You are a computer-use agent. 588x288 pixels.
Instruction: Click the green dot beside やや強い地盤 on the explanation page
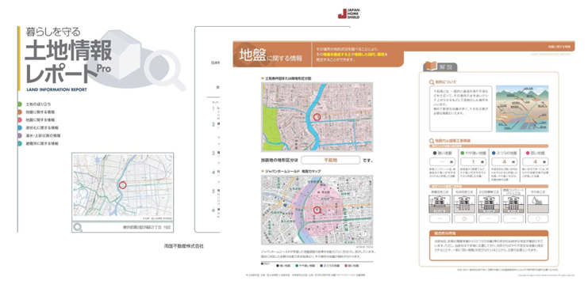[x=462, y=153]
